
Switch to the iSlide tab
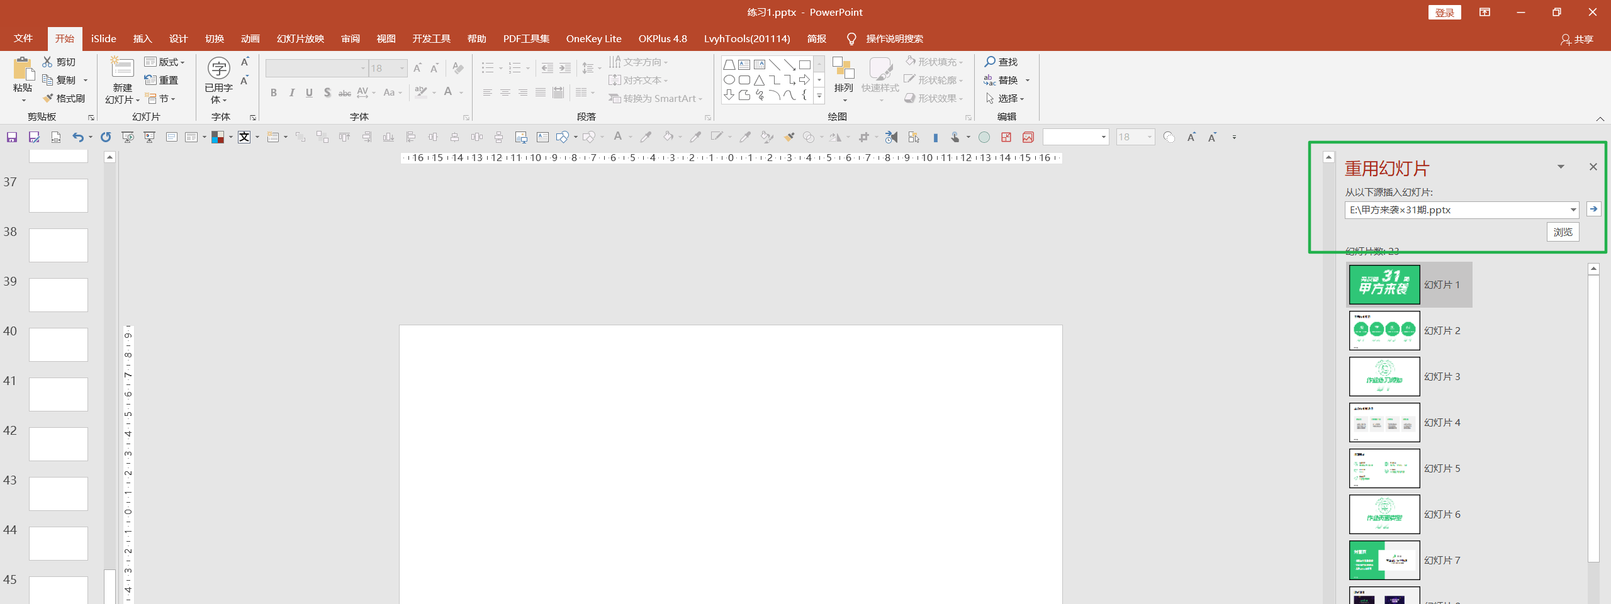point(103,38)
